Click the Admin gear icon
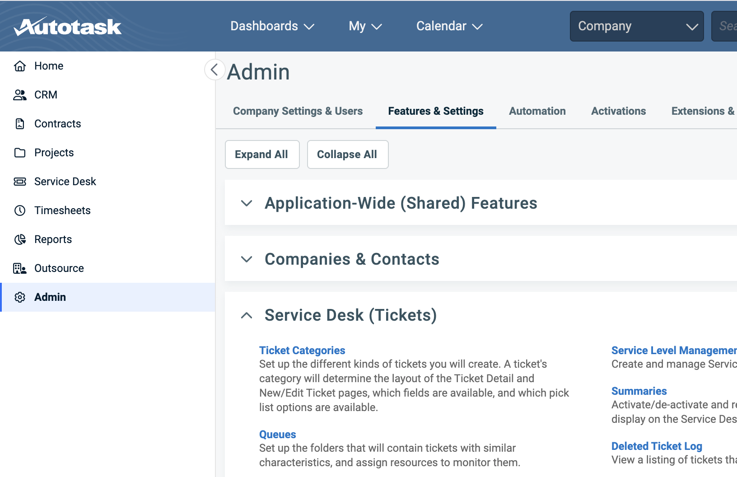The image size is (737, 477). click(x=20, y=297)
